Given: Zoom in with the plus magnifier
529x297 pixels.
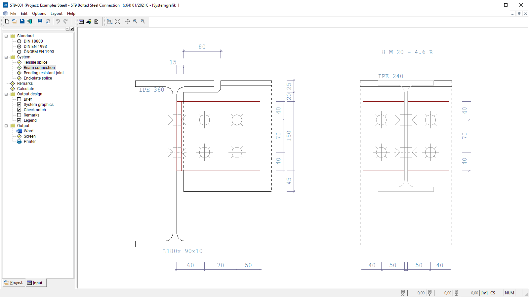Looking at the screenshot, I should [135, 21].
